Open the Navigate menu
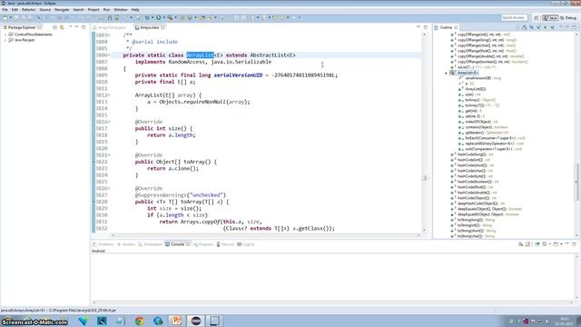Image resolution: width=581 pixels, height=327 pixels. click(x=62, y=10)
